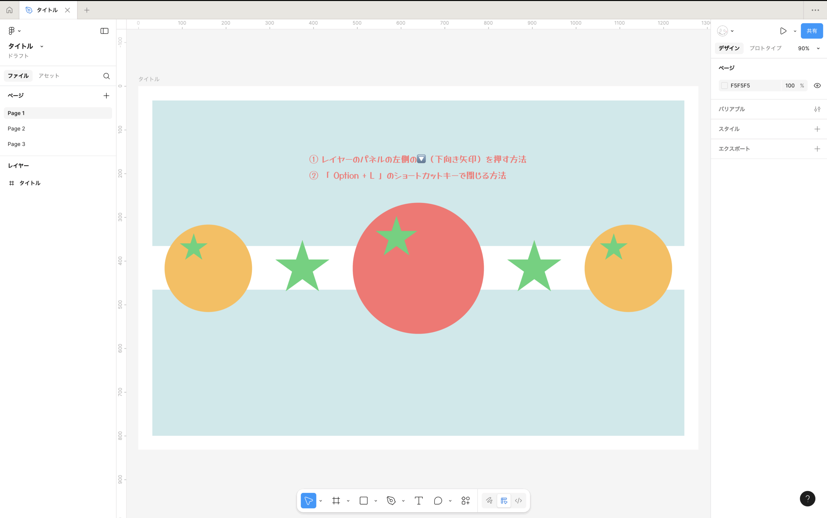Viewport: 827px width, 518px height.
Task: Collapse the sidebar with panel toggle icon
Action: [104, 31]
